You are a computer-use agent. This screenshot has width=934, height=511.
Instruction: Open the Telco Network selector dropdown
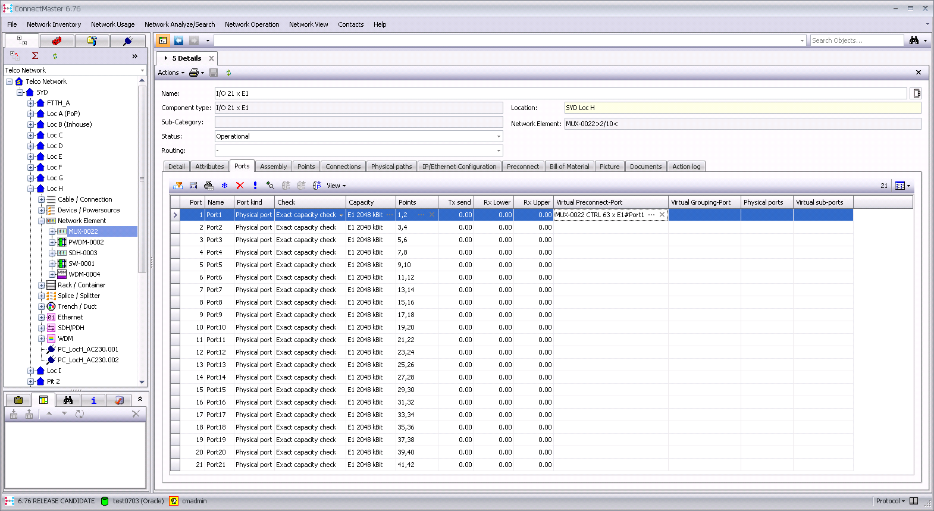(142, 70)
